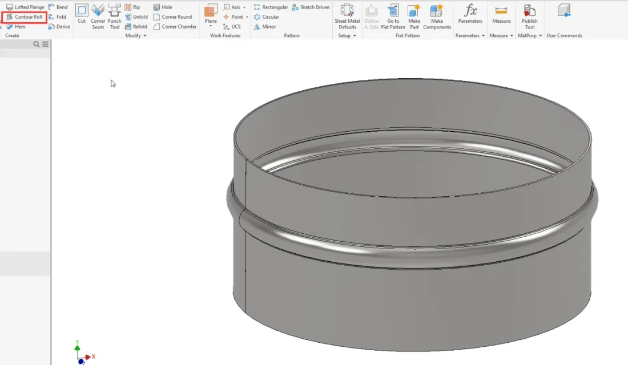The height and width of the screenshot is (365, 628).
Task: Click the Unfold command
Action: pos(136,17)
